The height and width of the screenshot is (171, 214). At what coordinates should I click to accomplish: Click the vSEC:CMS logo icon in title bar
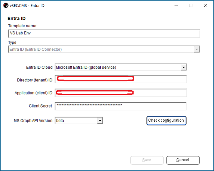[6, 6]
